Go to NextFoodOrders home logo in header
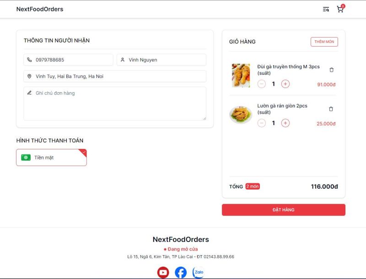Viewport: 366px width, 279px height. point(40,9)
